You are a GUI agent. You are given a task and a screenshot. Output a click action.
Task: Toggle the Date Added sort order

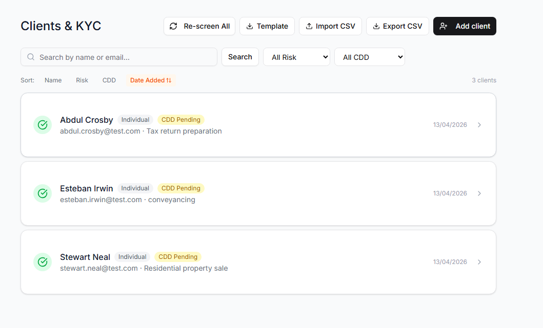coord(151,80)
